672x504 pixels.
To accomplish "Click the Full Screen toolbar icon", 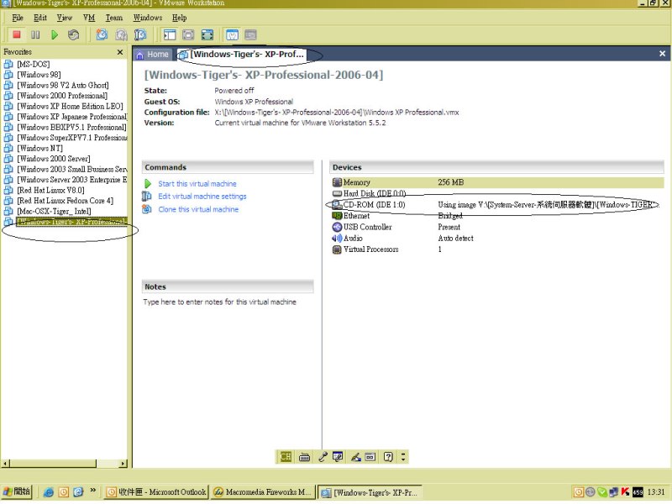I will coord(207,34).
